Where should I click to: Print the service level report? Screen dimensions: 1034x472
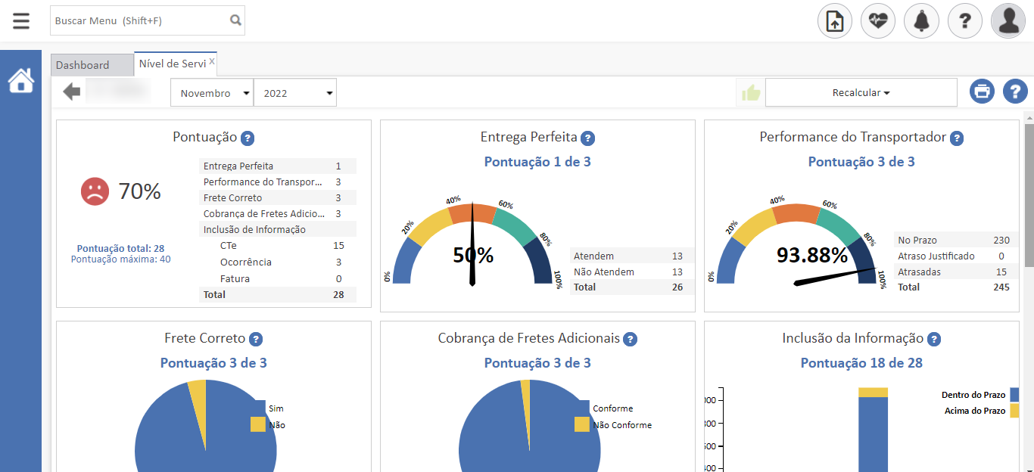click(x=983, y=92)
